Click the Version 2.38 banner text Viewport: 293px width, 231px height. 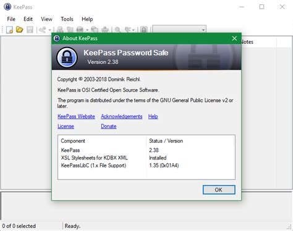[103, 62]
